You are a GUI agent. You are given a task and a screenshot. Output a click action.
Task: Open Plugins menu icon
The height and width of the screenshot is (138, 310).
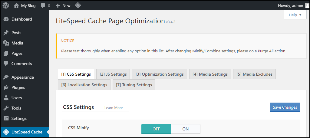[x=6, y=87]
